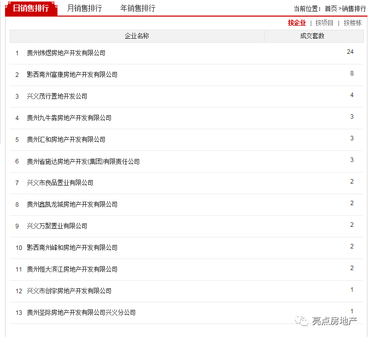
Task: Filter ranking 按项目
Action: [x=324, y=23]
